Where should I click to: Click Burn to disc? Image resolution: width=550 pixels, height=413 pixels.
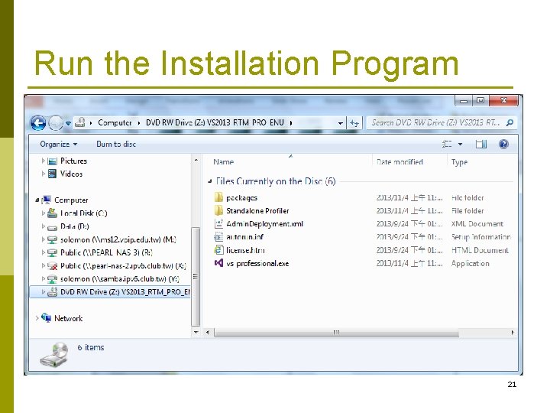116,144
